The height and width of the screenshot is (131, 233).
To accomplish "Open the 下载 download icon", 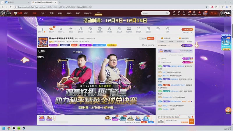I will point(184,13).
